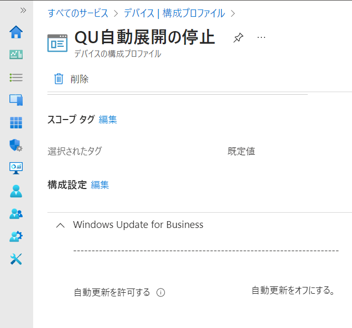Screen dimensions: 352x328
Task: Open the more options ellipsis menu
Action: (x=261, y=38)
